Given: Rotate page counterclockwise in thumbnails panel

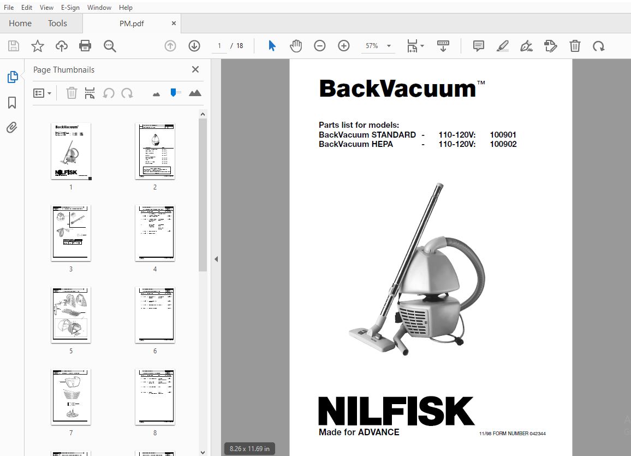Looking at the screenshot, I should pos(109,93).
